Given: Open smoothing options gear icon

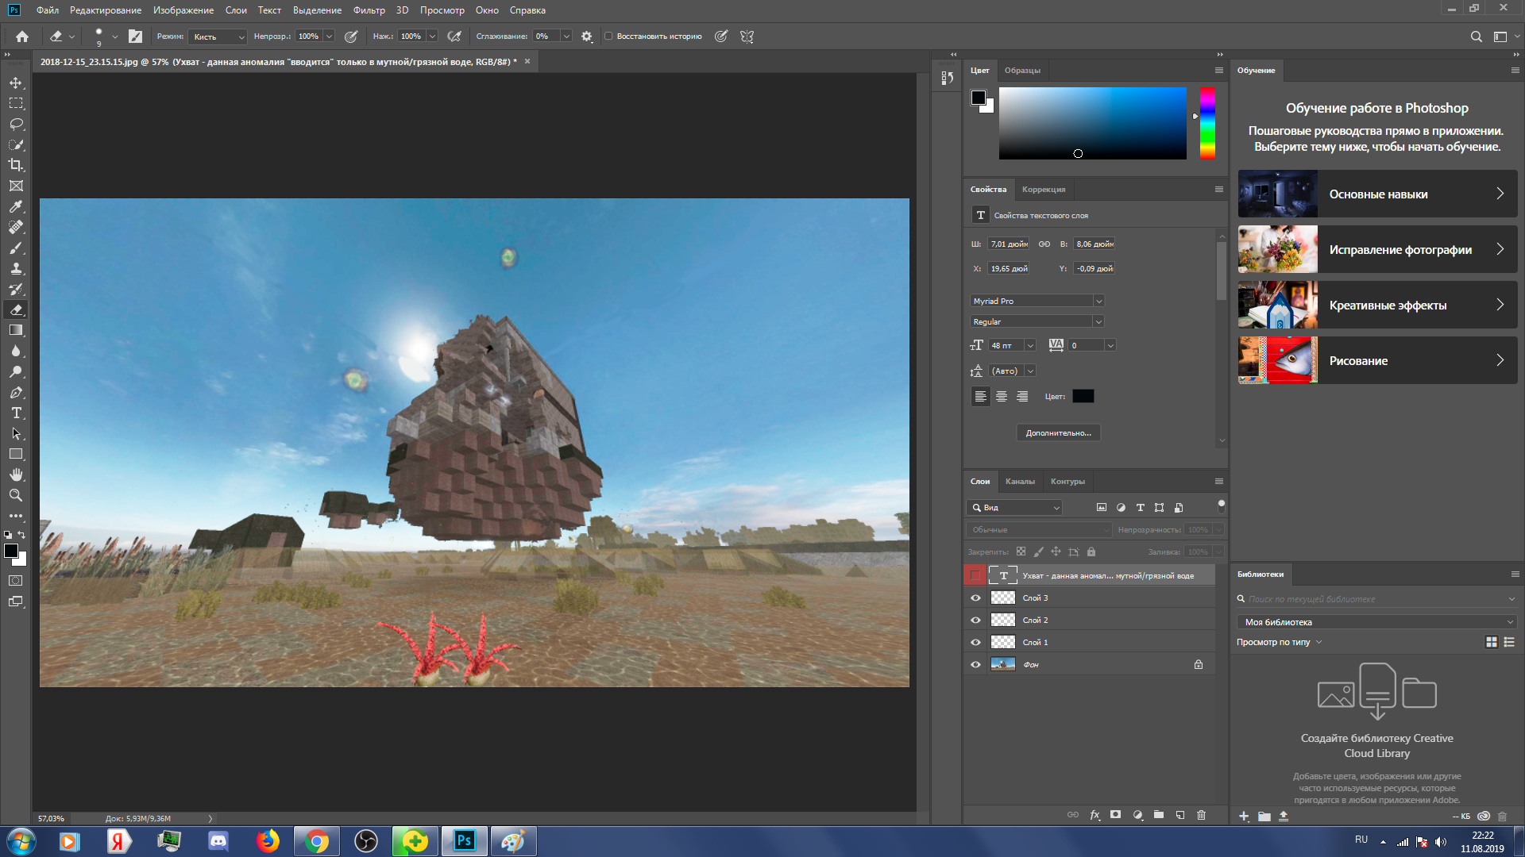Looking at the screenshot, I should pos(587,37).
